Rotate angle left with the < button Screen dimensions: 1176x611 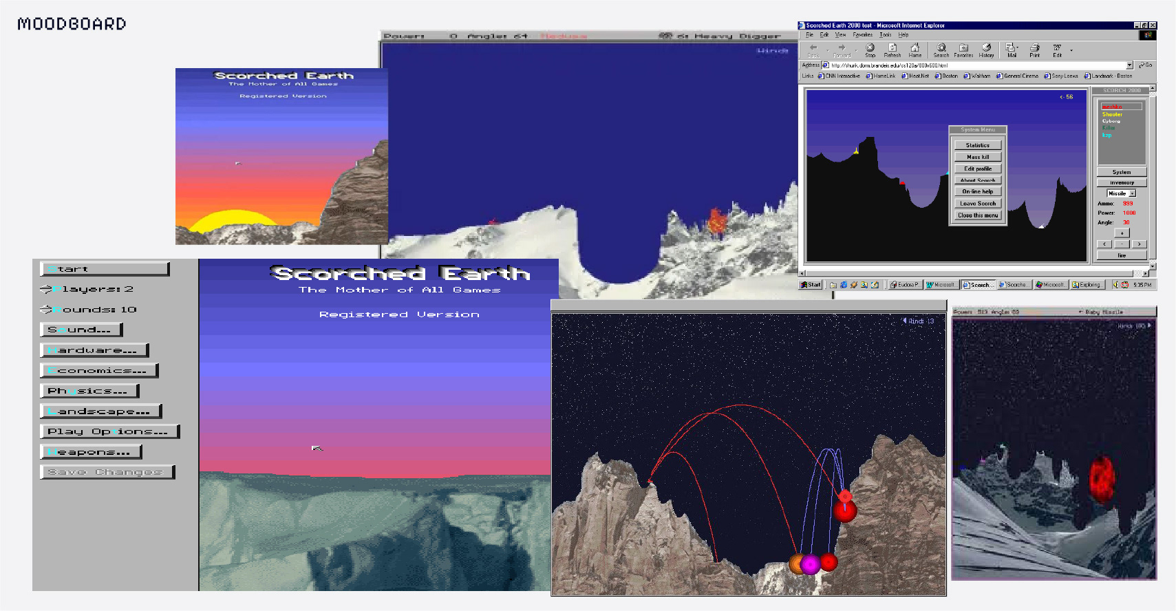(x=1104, y=244)
